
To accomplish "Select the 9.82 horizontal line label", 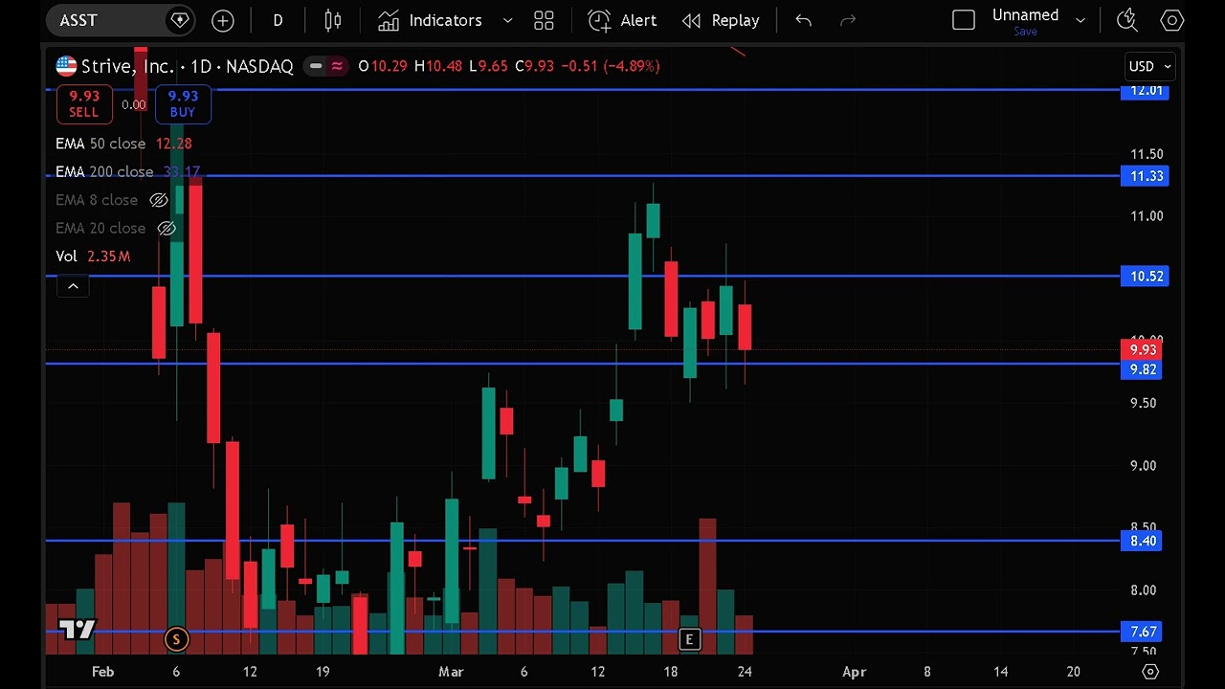I will pos(1144,369).
